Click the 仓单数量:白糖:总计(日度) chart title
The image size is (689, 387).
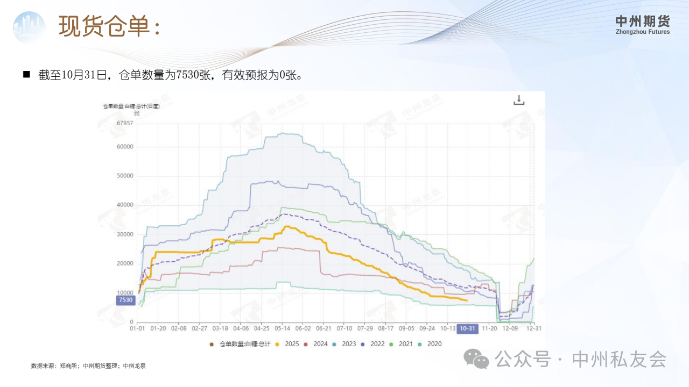pyautogui.click(x=132, y=106)
